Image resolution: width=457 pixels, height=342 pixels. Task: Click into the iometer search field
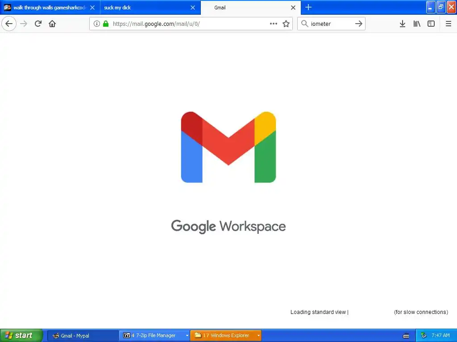(x=332, y=24)
